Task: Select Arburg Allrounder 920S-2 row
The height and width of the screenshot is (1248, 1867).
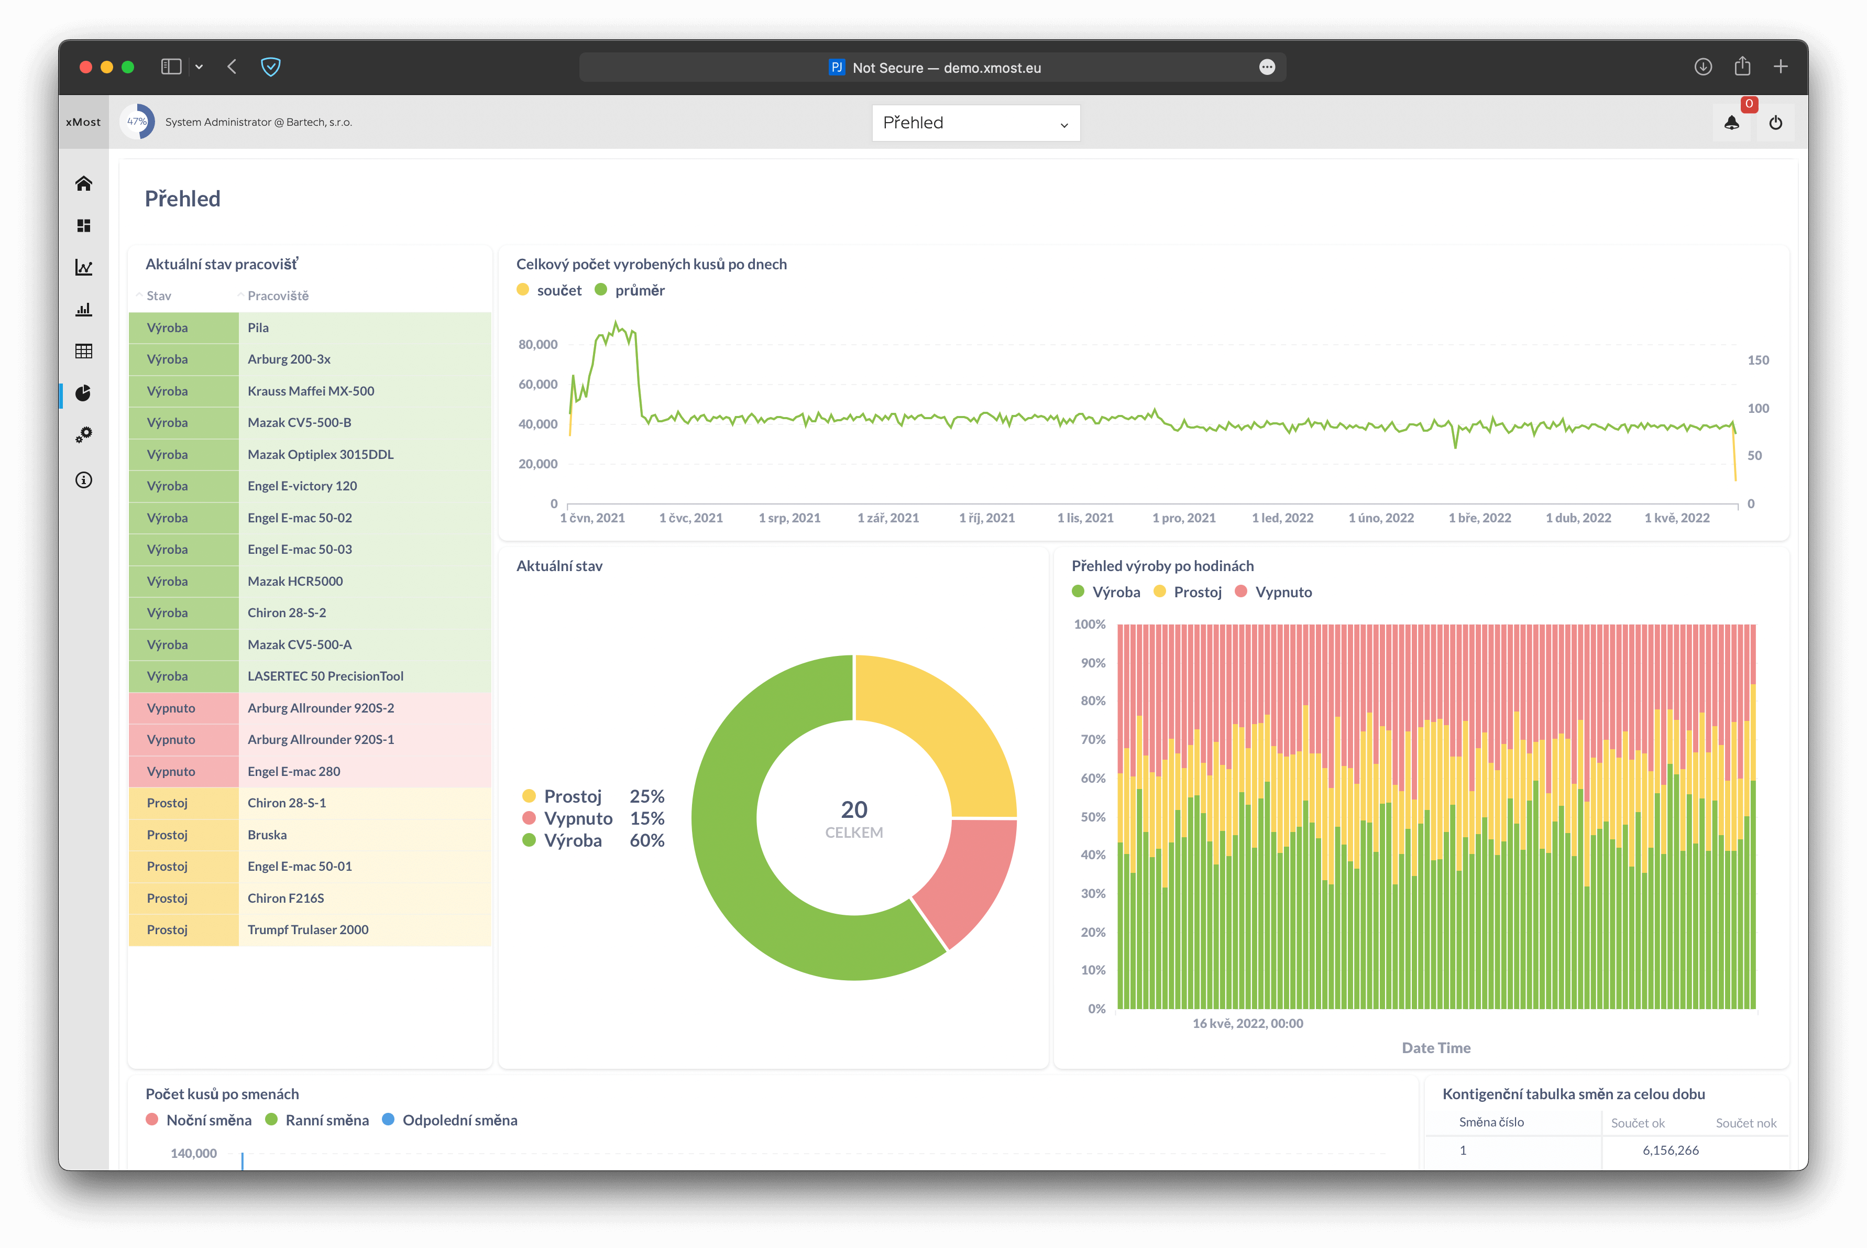Action: (x=310, y=708)
